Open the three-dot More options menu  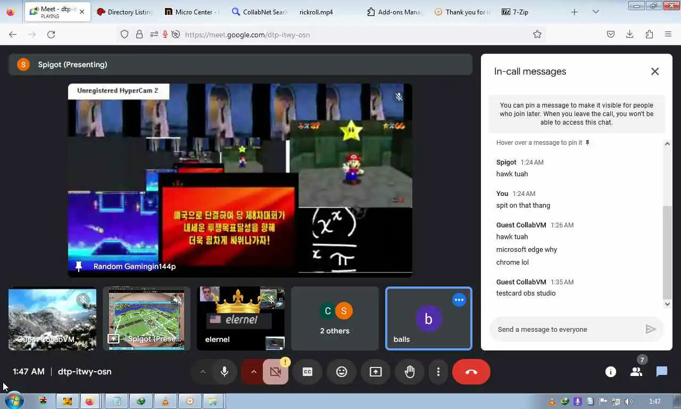[438, 372]
